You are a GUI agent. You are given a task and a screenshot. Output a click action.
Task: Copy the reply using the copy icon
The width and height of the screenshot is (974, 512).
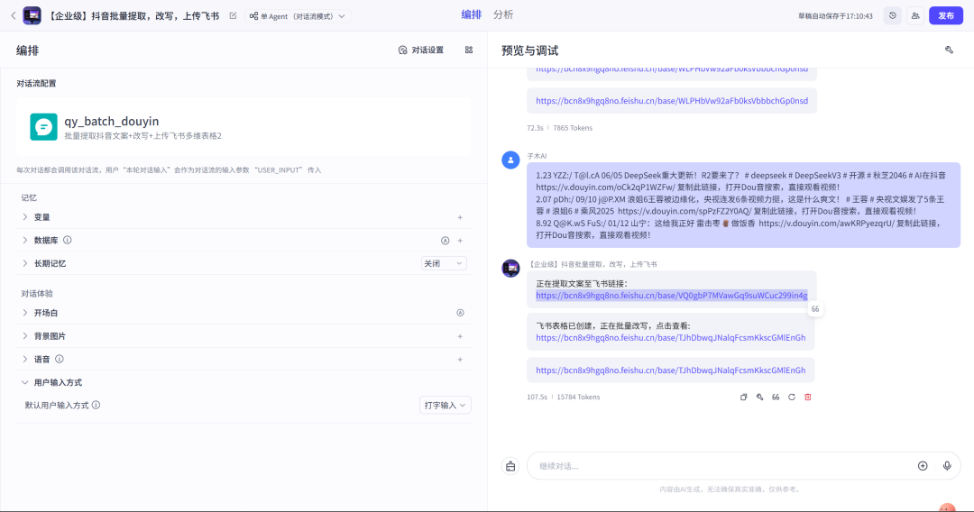pos(743,398)
